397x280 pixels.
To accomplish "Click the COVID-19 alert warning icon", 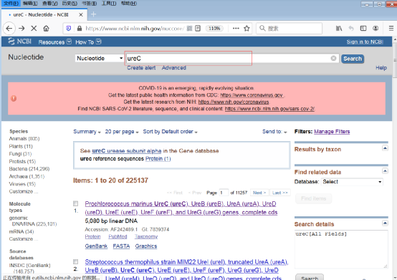I will (x=14, y=98).
